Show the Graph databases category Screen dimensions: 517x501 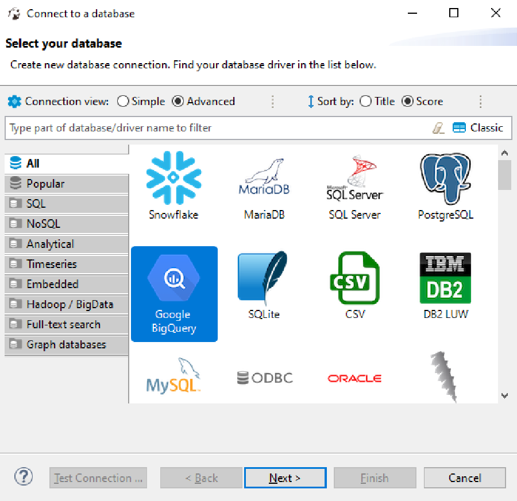pos(66,345)
